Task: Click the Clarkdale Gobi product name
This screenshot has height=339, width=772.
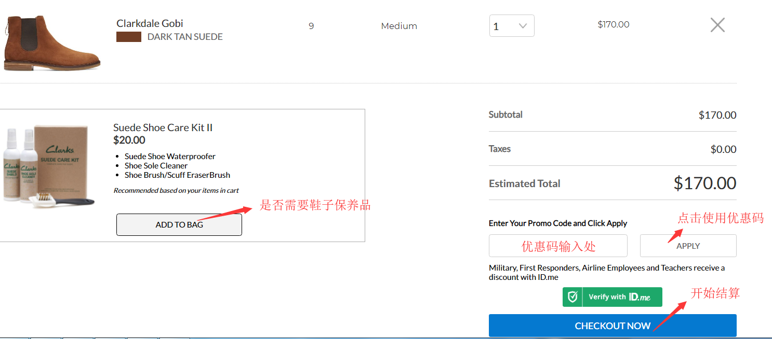Action: pyautogui.click(x=150, y=23)
